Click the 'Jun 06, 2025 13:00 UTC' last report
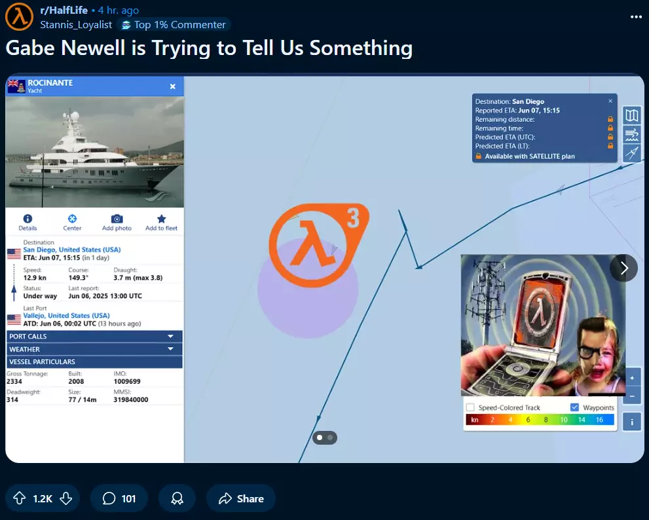 click(105, 296)
